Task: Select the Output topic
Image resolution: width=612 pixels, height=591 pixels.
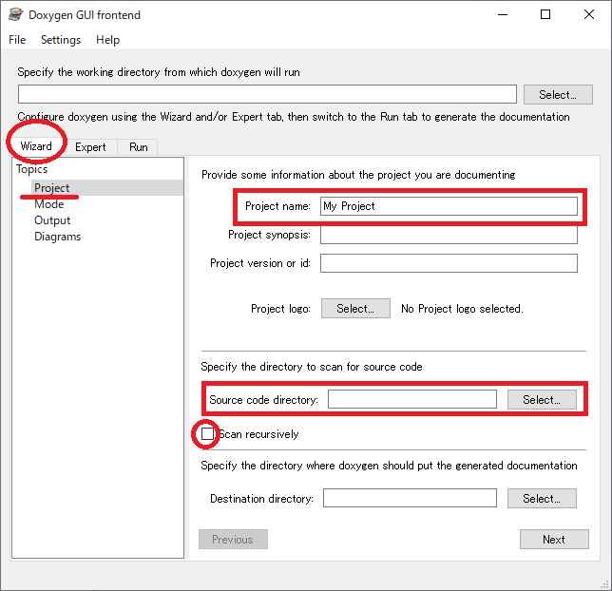Action: coord(52,220)
